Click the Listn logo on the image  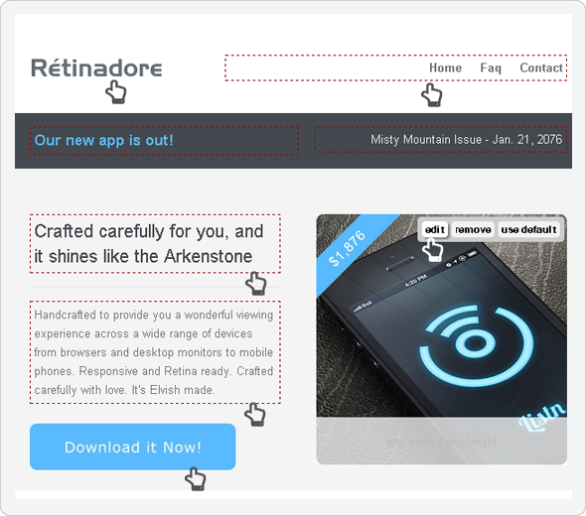coord(542,417)
